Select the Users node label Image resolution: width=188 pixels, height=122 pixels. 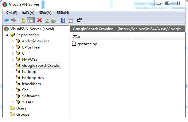point(21,108)
